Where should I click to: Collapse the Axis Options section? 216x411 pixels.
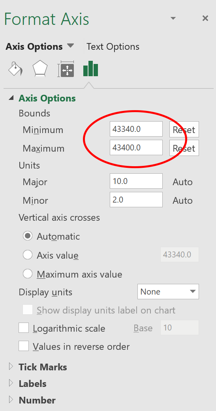(11, 98)
